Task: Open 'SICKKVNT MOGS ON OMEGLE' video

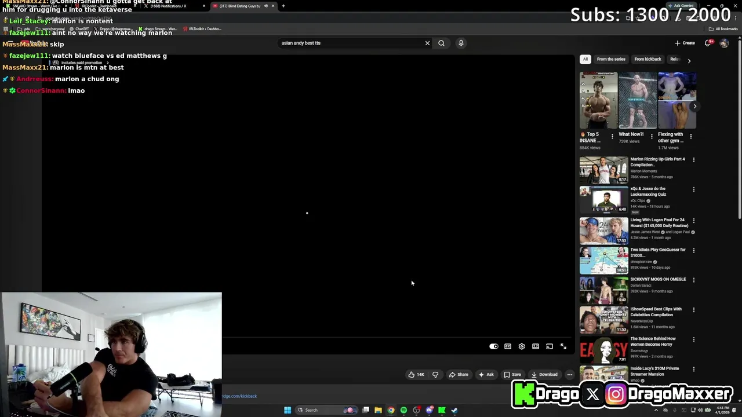Action: [658, 279]
